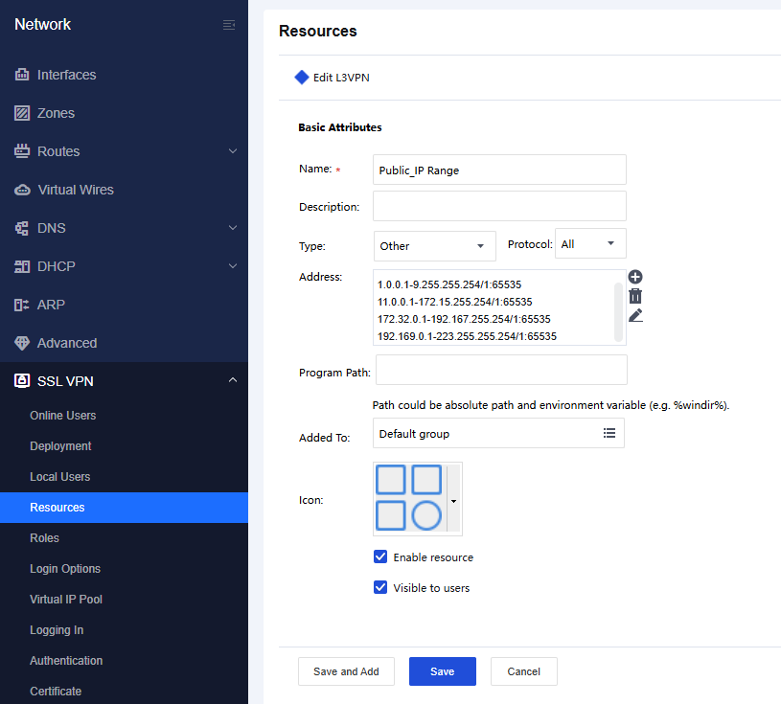Select address 1.0.0.1-9.255.255.254/1:65535
This screenshot has width=781, height=704.
pyautogui.click(x=449, y=284)
